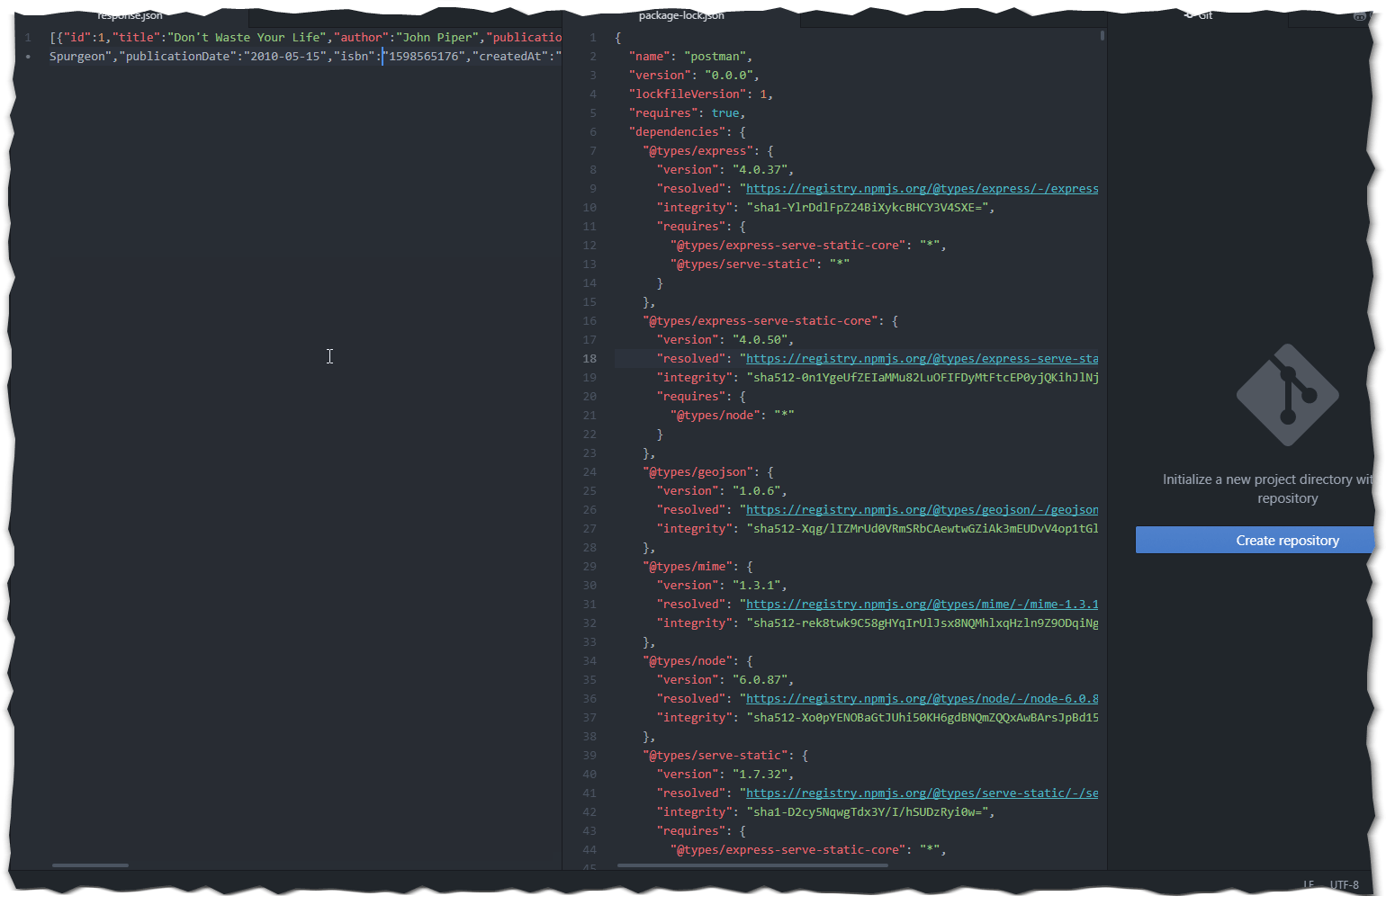Open the express-serve-static-core registry link
This screenshot has width=1386, height=905.
918,358
